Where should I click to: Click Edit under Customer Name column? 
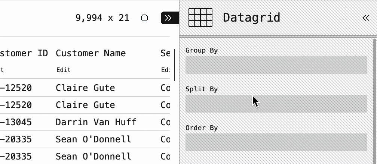64,70
